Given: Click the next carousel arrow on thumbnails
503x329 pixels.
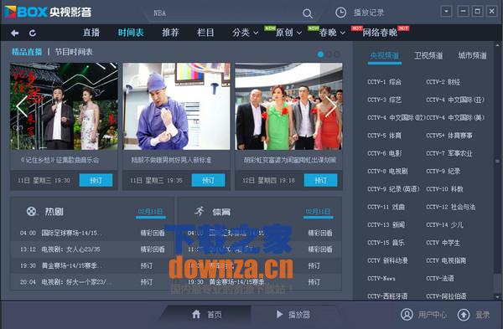Looking at the screenshot, I should (331, 106).
